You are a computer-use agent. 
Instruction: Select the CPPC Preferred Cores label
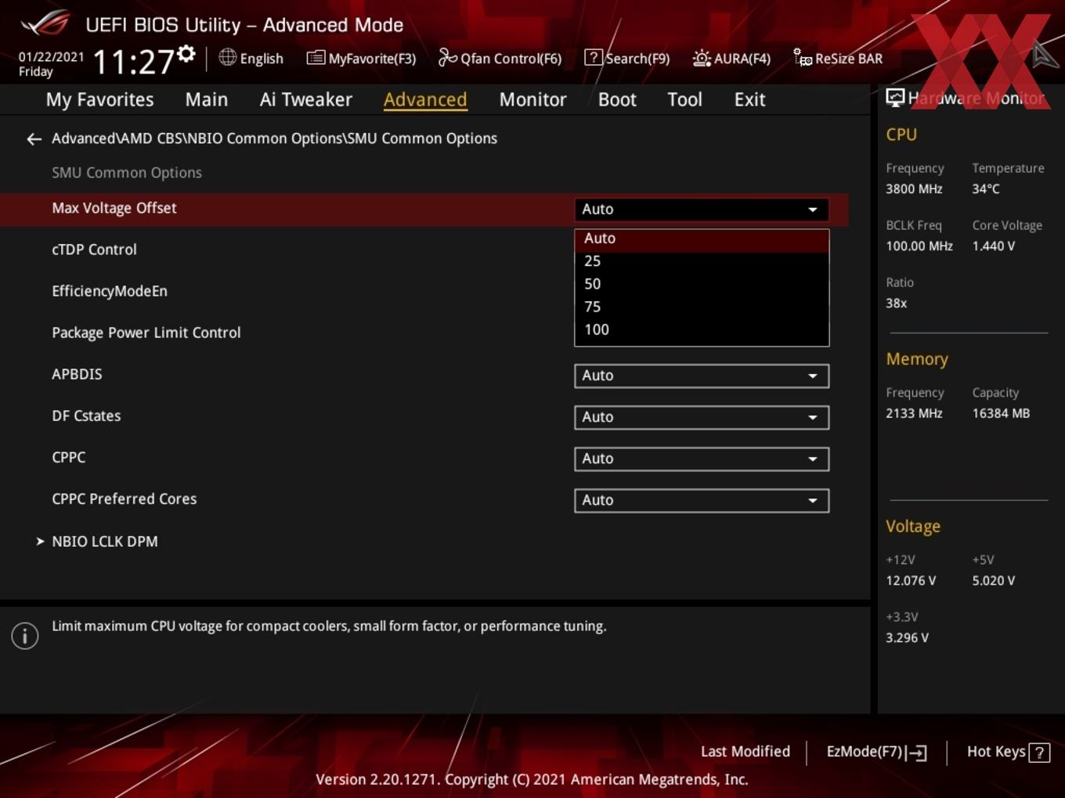click(124, 499)
